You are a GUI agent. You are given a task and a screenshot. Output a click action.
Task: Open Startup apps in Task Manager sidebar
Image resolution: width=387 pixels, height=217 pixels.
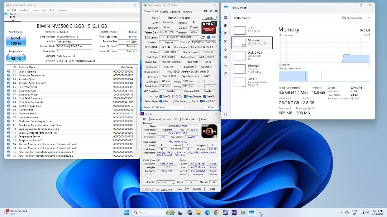pyautogui.click(x=226, y=49)
